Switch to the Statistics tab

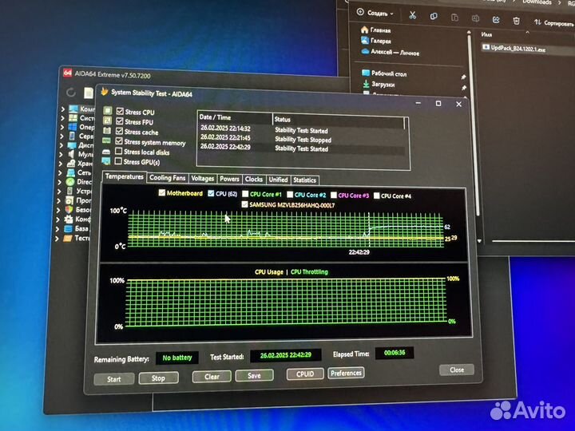click(304, 180)
